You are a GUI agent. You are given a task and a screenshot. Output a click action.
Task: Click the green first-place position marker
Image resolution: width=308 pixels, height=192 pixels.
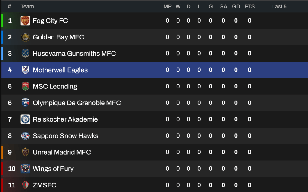[x=2, y=21]
